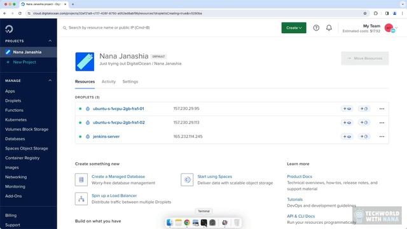This screenshot has height=229, width=407.
Task: Go back in browser history
Action: (4, 13)
